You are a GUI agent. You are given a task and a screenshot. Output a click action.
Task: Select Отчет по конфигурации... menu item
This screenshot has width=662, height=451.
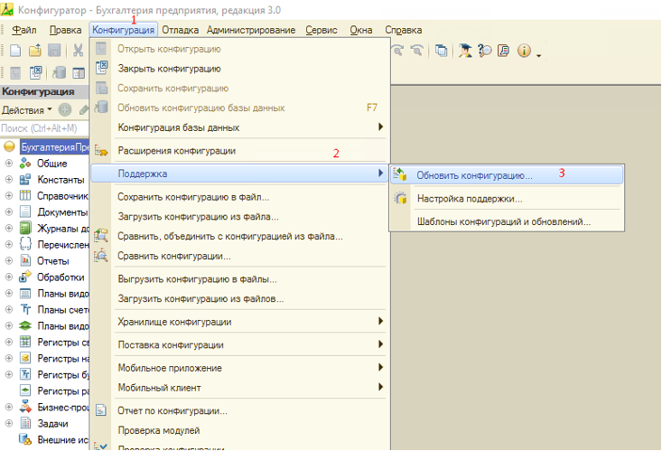pyautogui.click(x=239, y=410)
